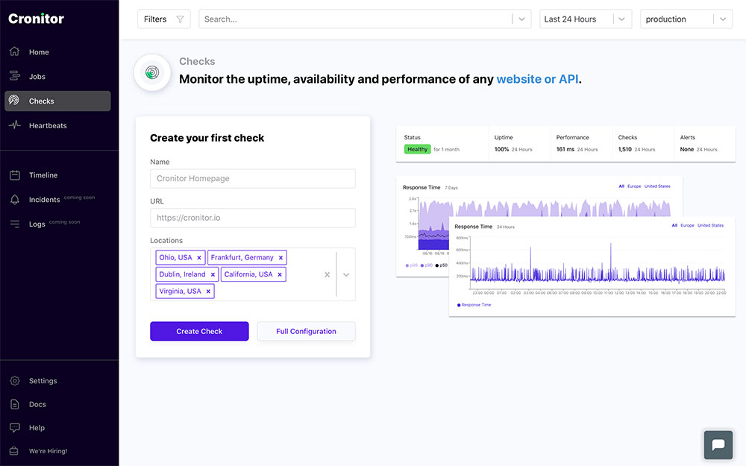
Task: Click the Incidents bell icon
Action: (15, 200)
